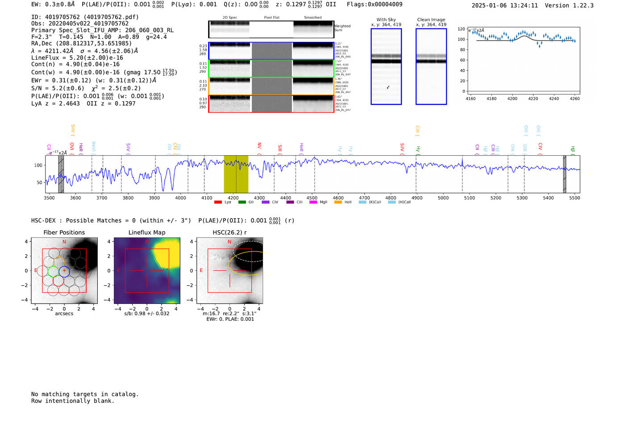Screen dimensions: 625x425
Task: Click the green OII legend swatch
Action: [x=242, y=202]
